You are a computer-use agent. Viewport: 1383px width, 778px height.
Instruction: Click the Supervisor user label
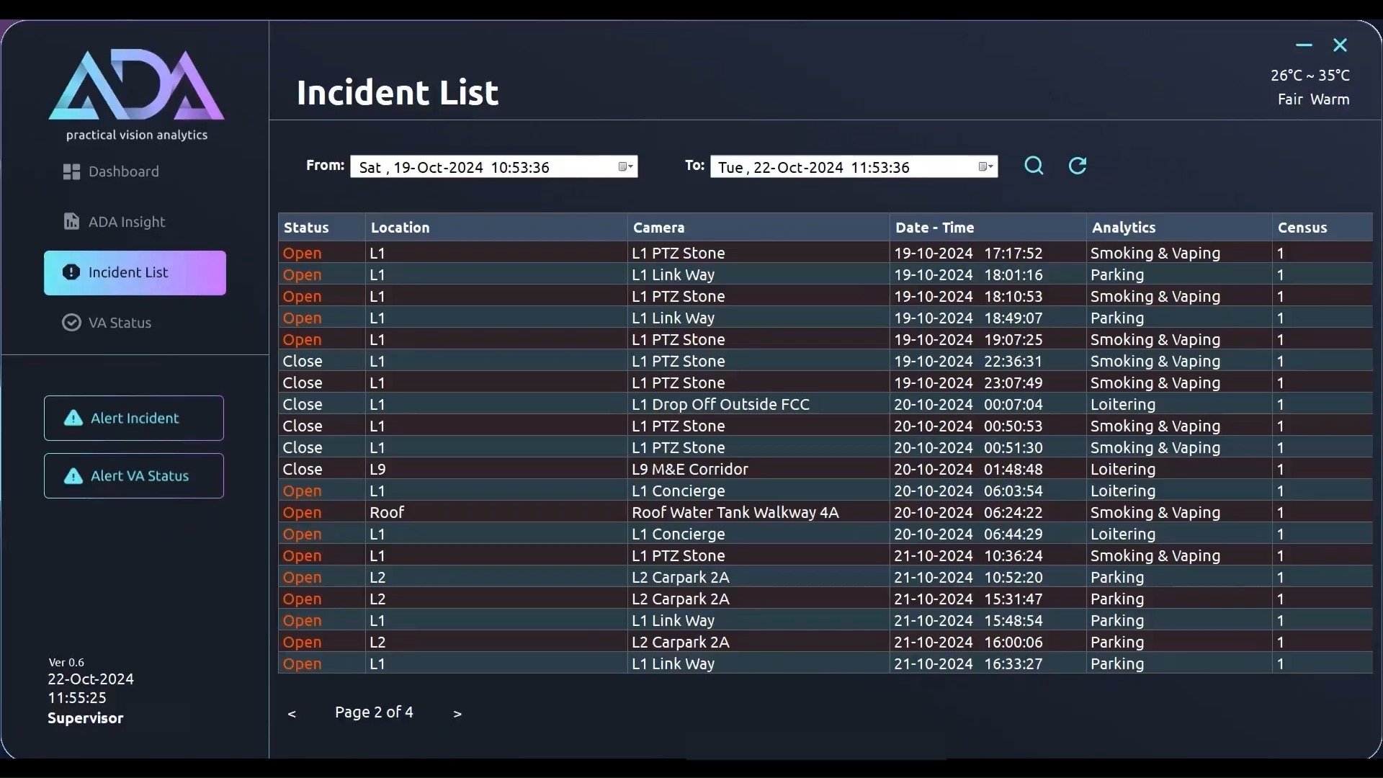85,718
